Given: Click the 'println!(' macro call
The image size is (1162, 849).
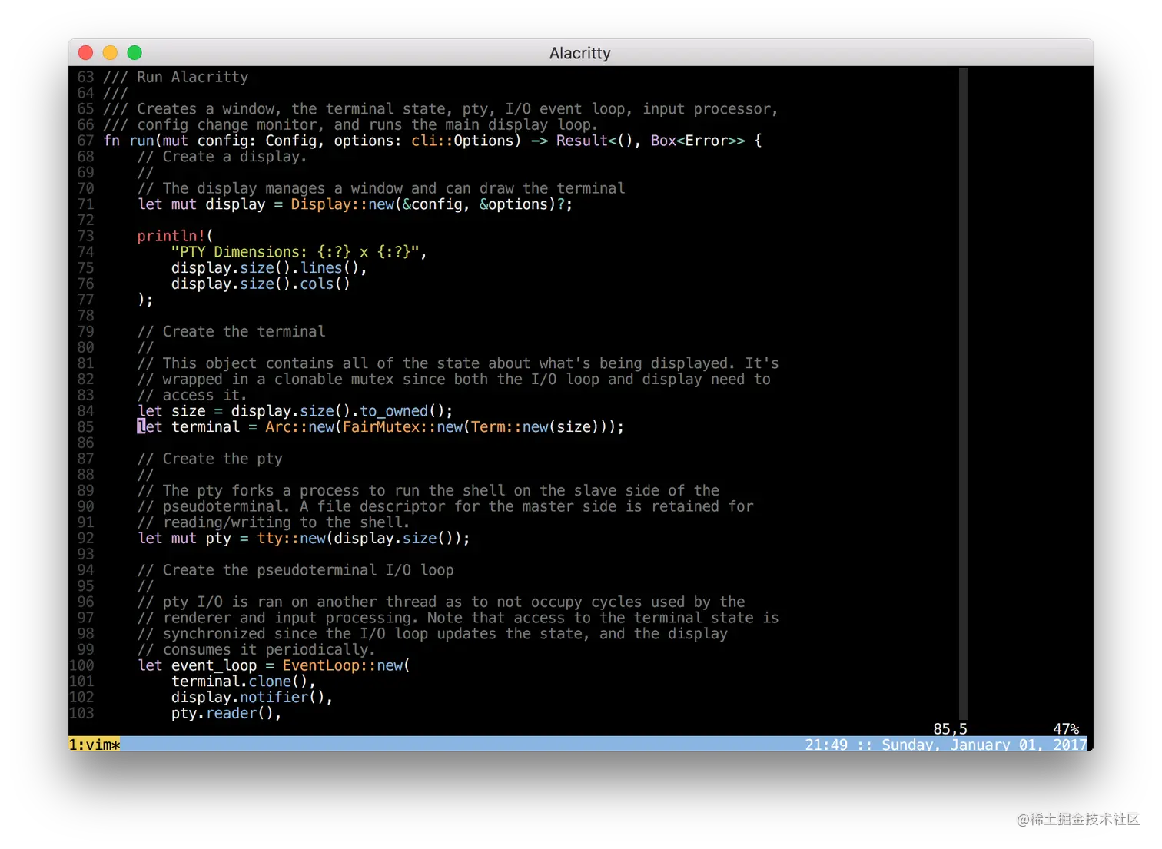Looking at the screenshot, I should coord(175,236).
